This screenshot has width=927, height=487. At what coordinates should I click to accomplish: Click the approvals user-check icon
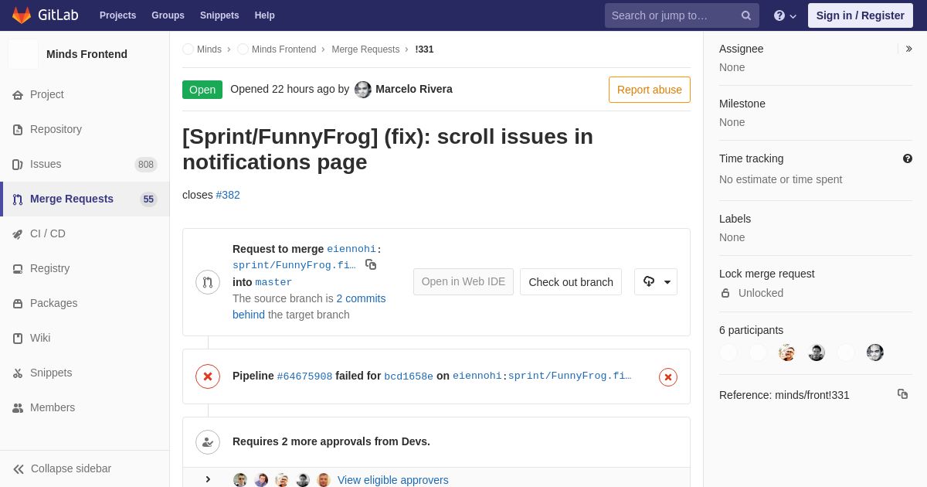(208, 442)
